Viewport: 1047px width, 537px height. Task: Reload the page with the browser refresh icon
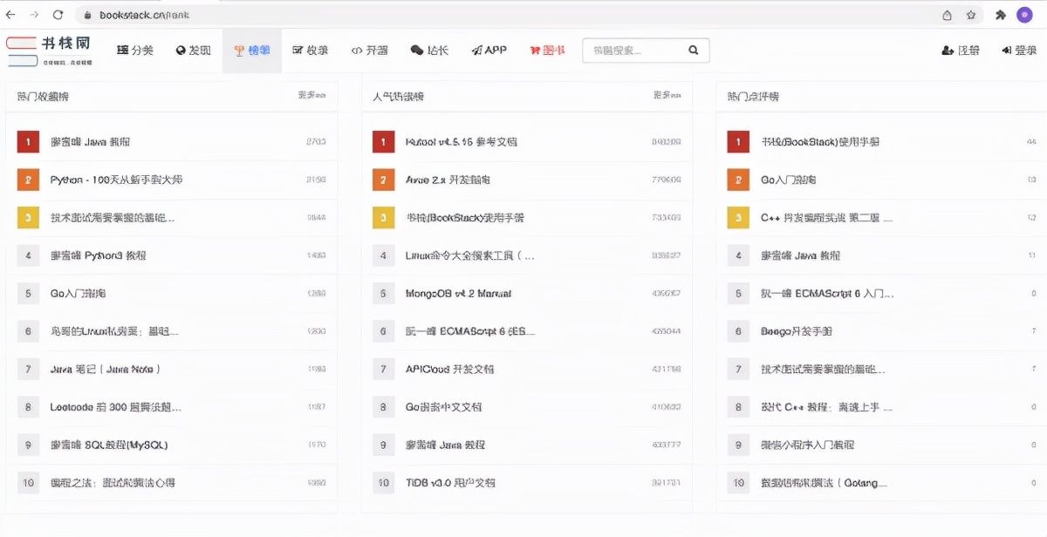click(58, 14)
